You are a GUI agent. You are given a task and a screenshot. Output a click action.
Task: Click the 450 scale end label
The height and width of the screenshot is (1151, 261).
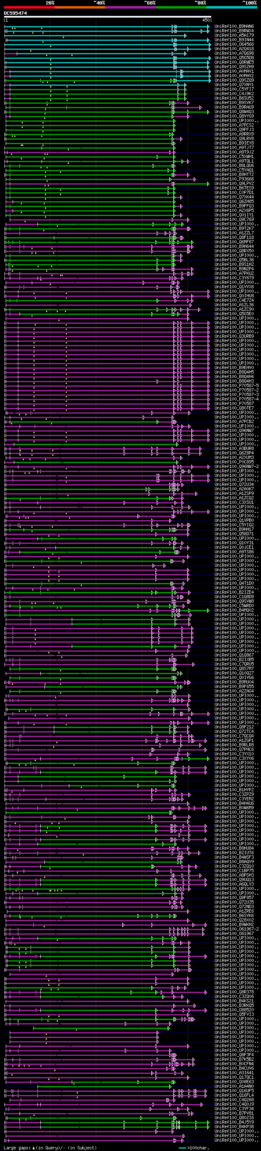coord(206,20)
